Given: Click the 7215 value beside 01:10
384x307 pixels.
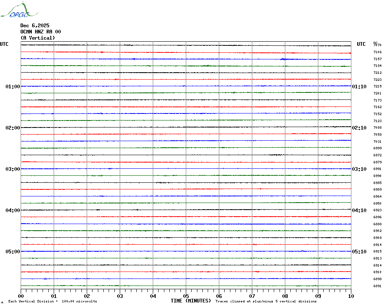Looking at the screenshot, I should click(377, 87).
